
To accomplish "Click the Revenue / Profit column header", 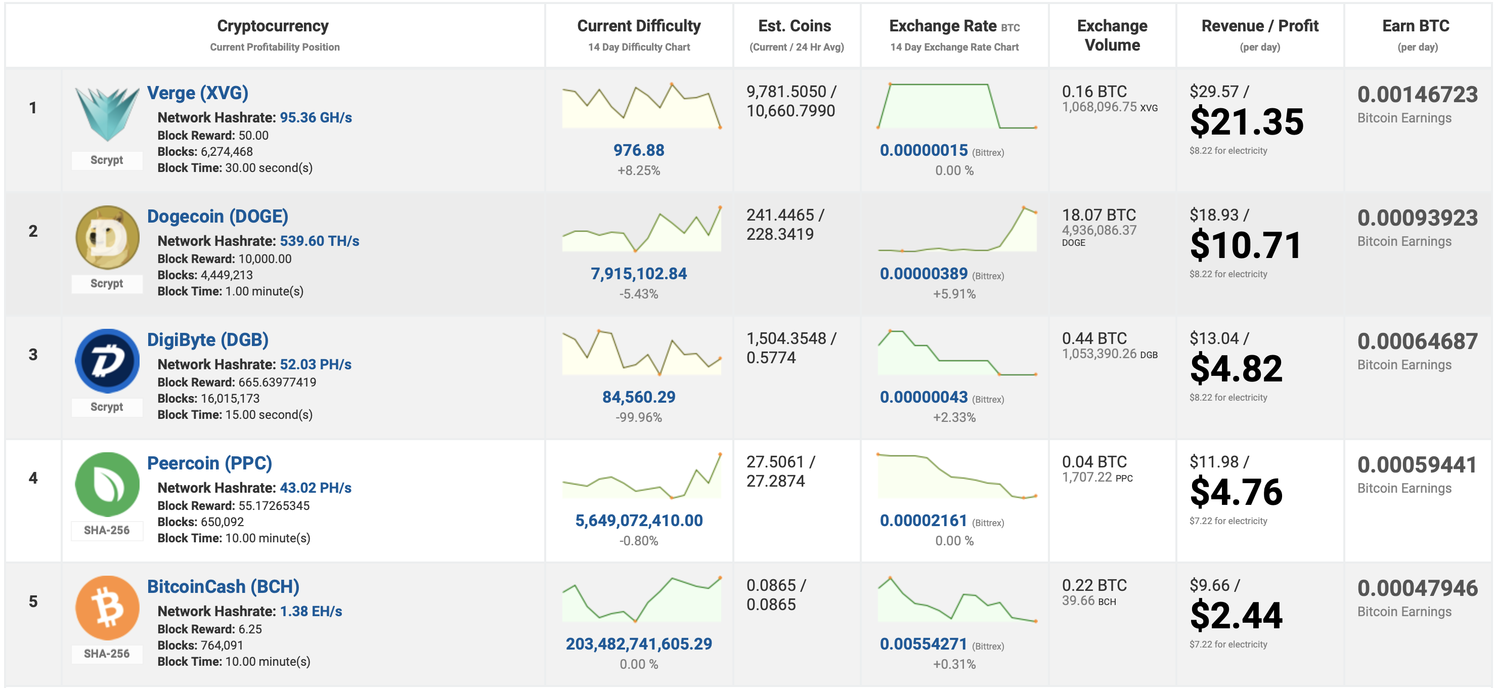I will (x=1259, y=26).
